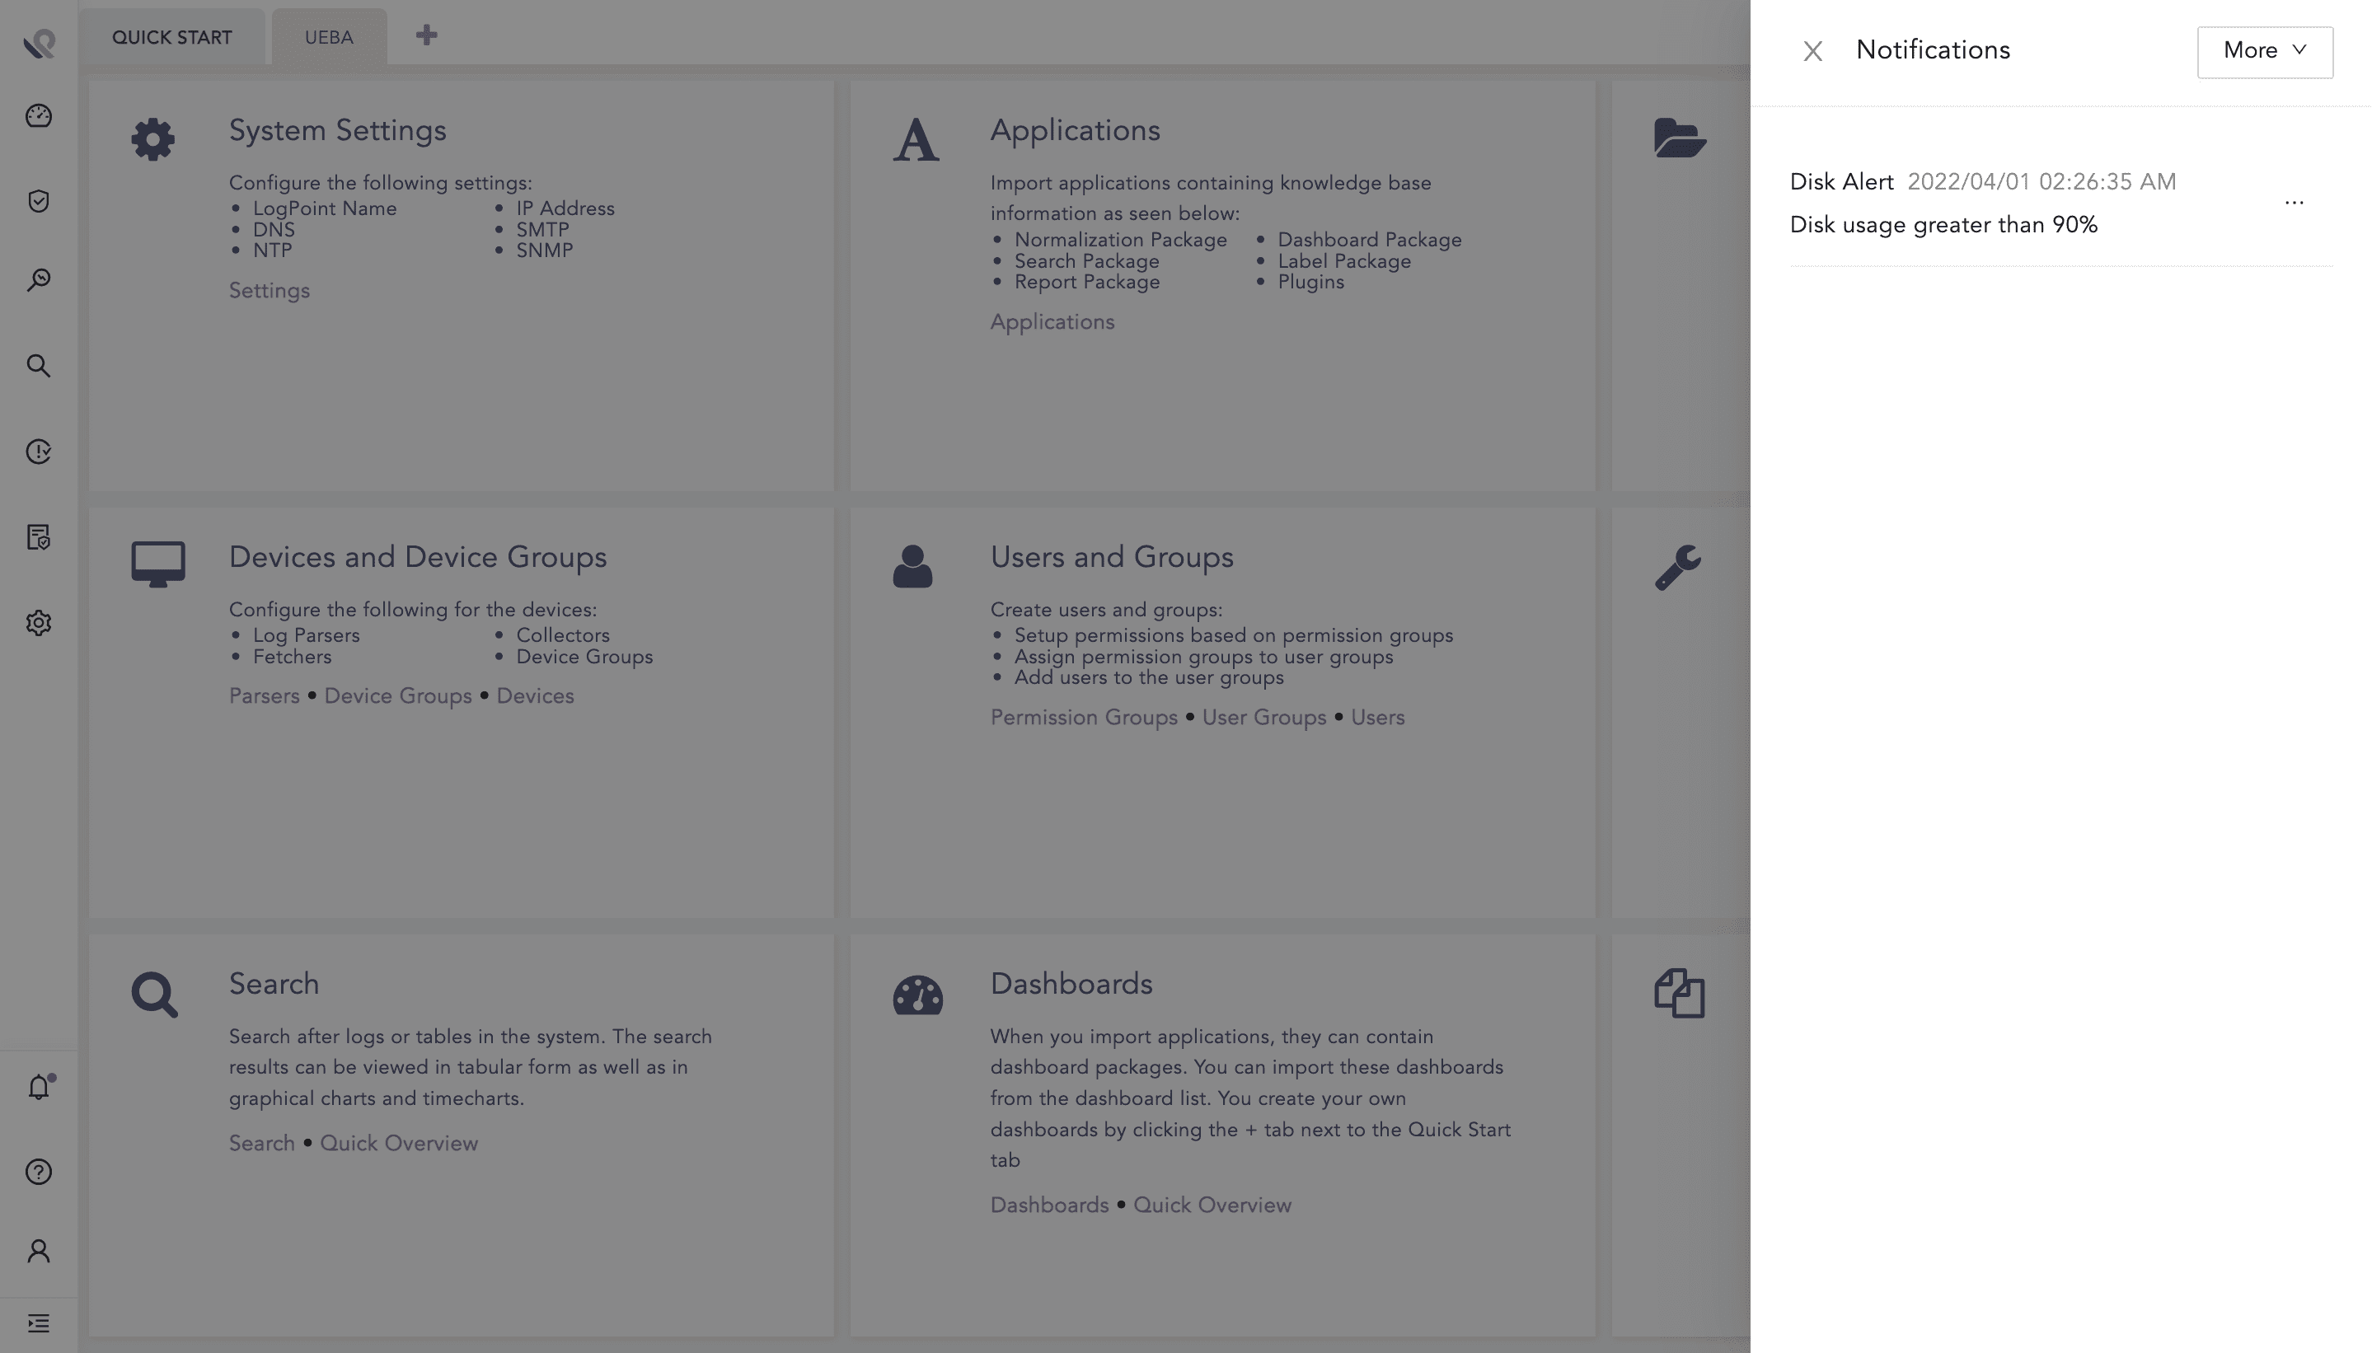Open the search icon in left sidebar
Screen dimensions: 2372x1353
point(38,366)
